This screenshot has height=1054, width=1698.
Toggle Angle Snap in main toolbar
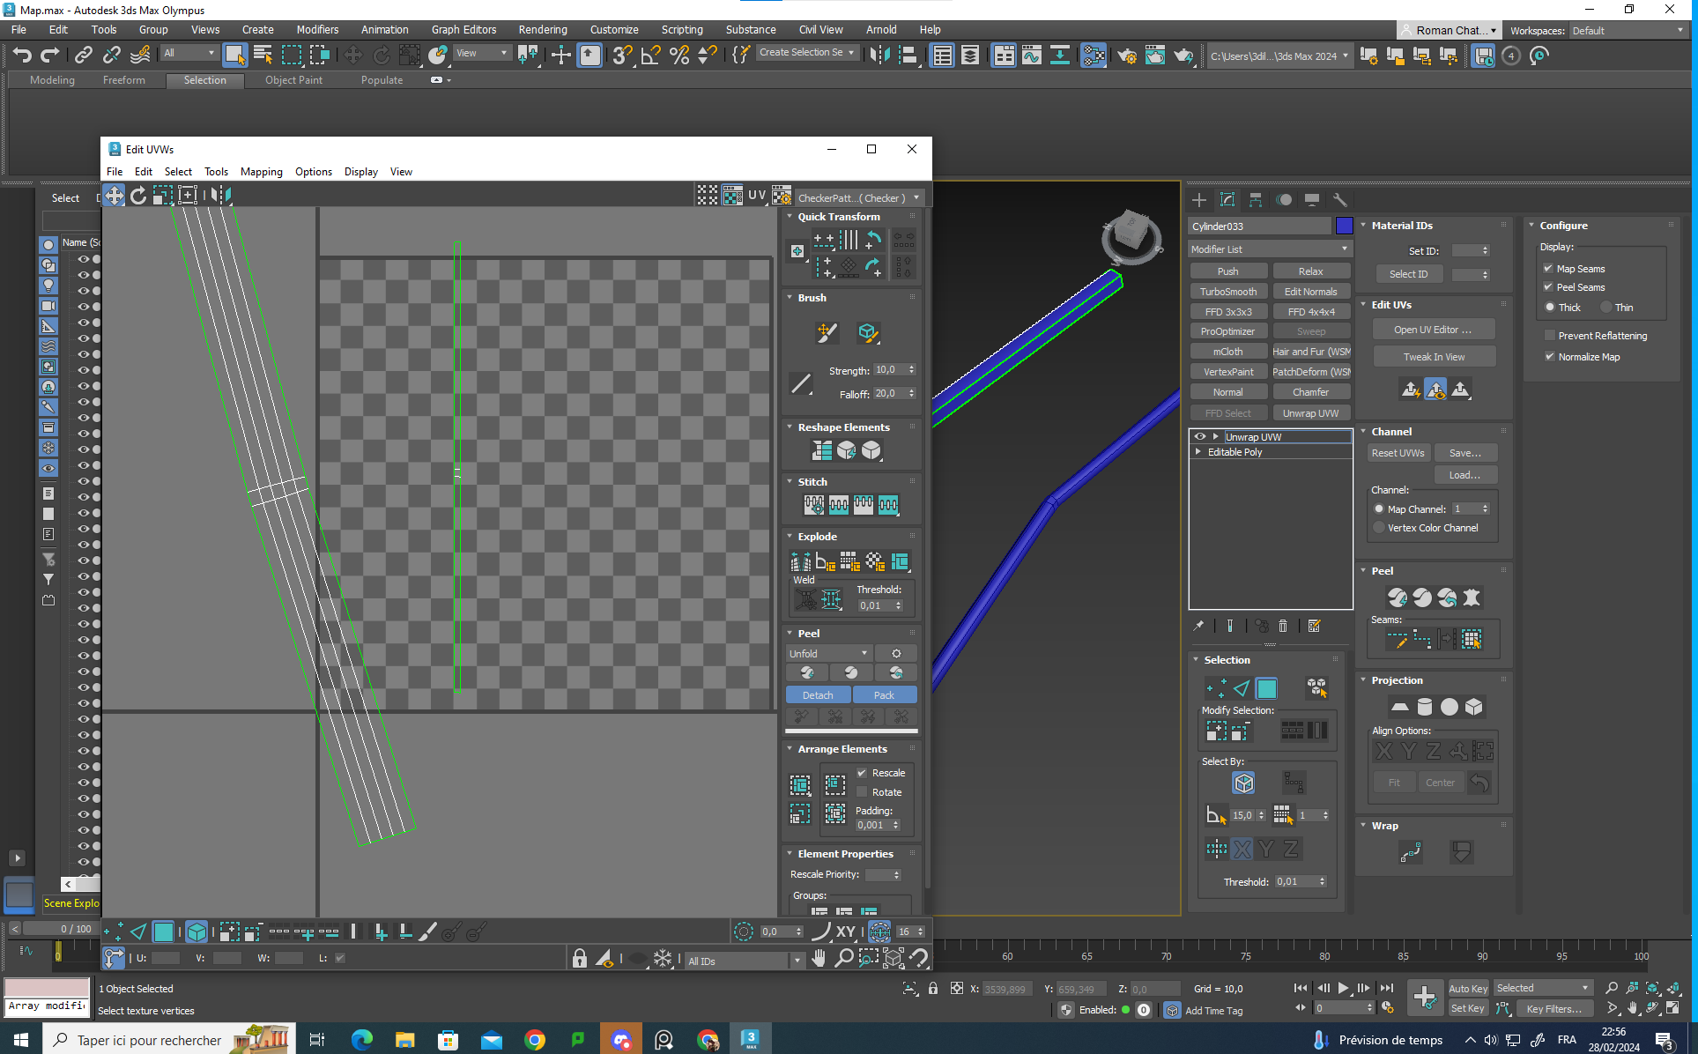click(x=650, y=56)
